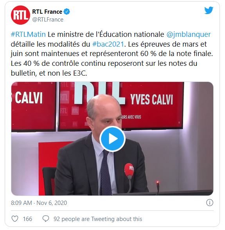The width and height of the screenshot is (225, 230).
Task: Click the RTL France display name
Action: coord(47,12)
